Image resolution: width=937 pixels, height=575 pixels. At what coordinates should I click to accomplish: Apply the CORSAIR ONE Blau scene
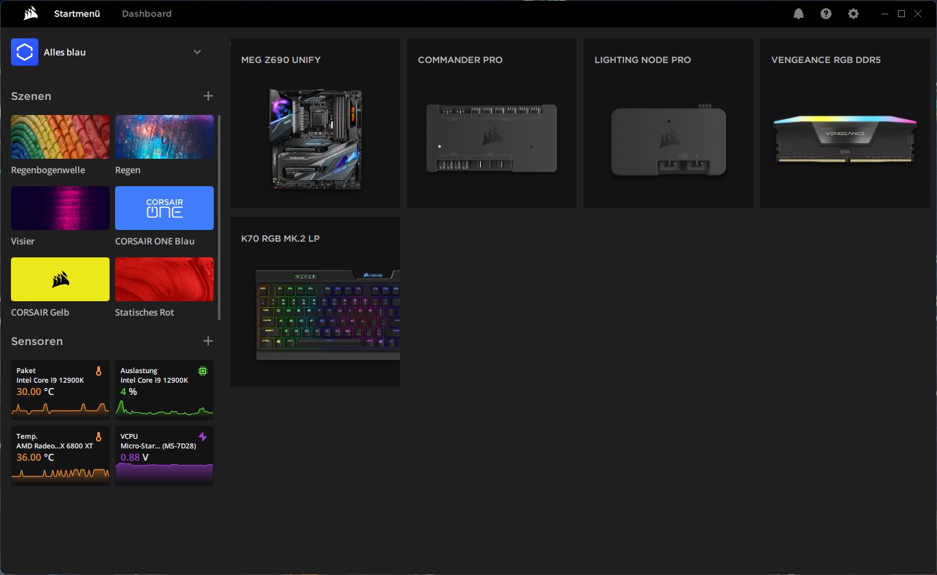164,208
